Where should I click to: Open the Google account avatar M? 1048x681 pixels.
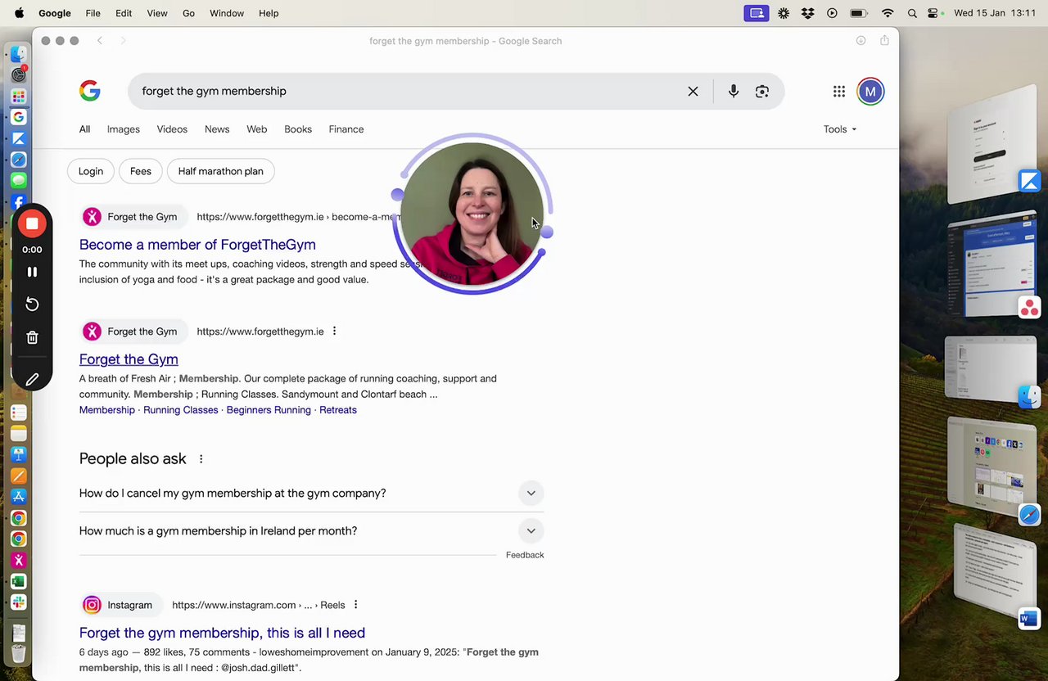(x=870, y=92)
